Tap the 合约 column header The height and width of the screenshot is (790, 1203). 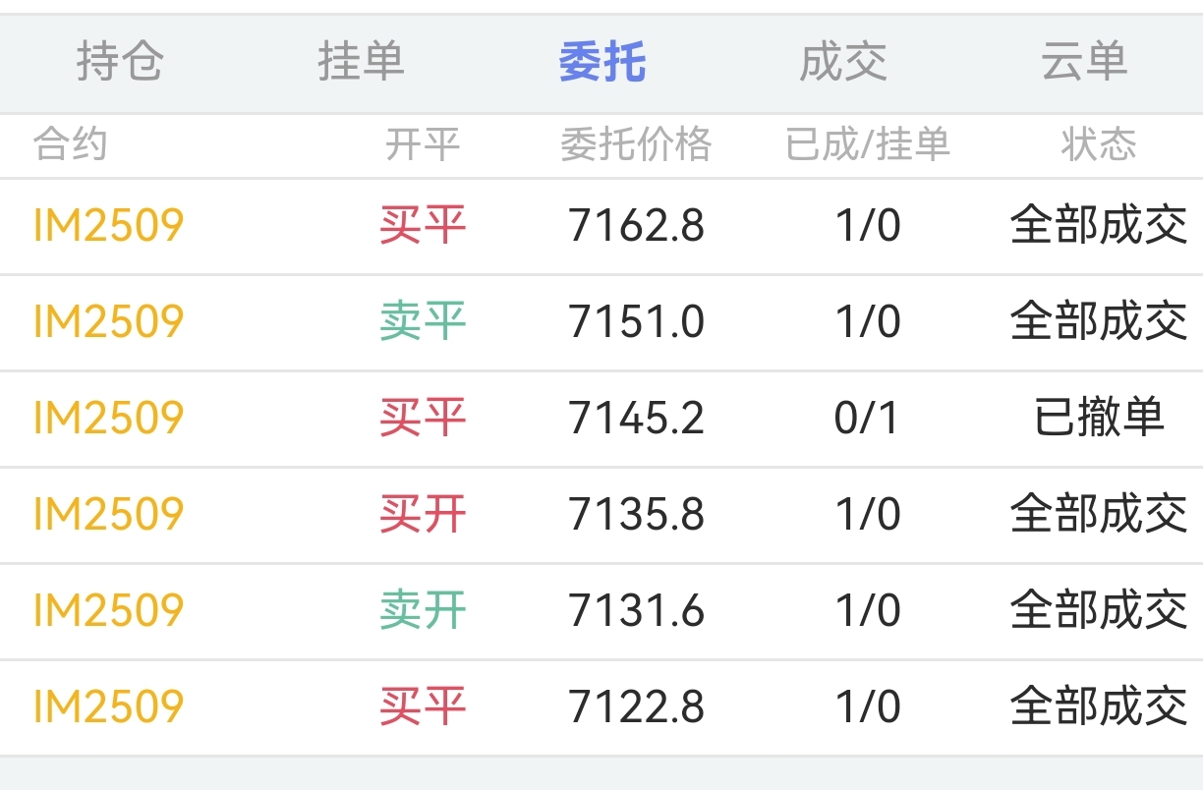70,144
